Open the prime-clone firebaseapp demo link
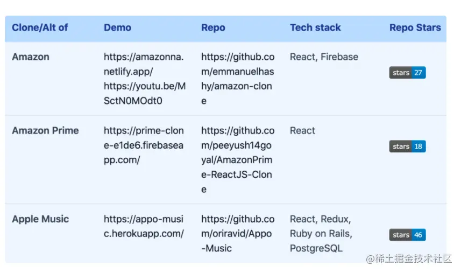The image size is (461, 273). [144, 145]
